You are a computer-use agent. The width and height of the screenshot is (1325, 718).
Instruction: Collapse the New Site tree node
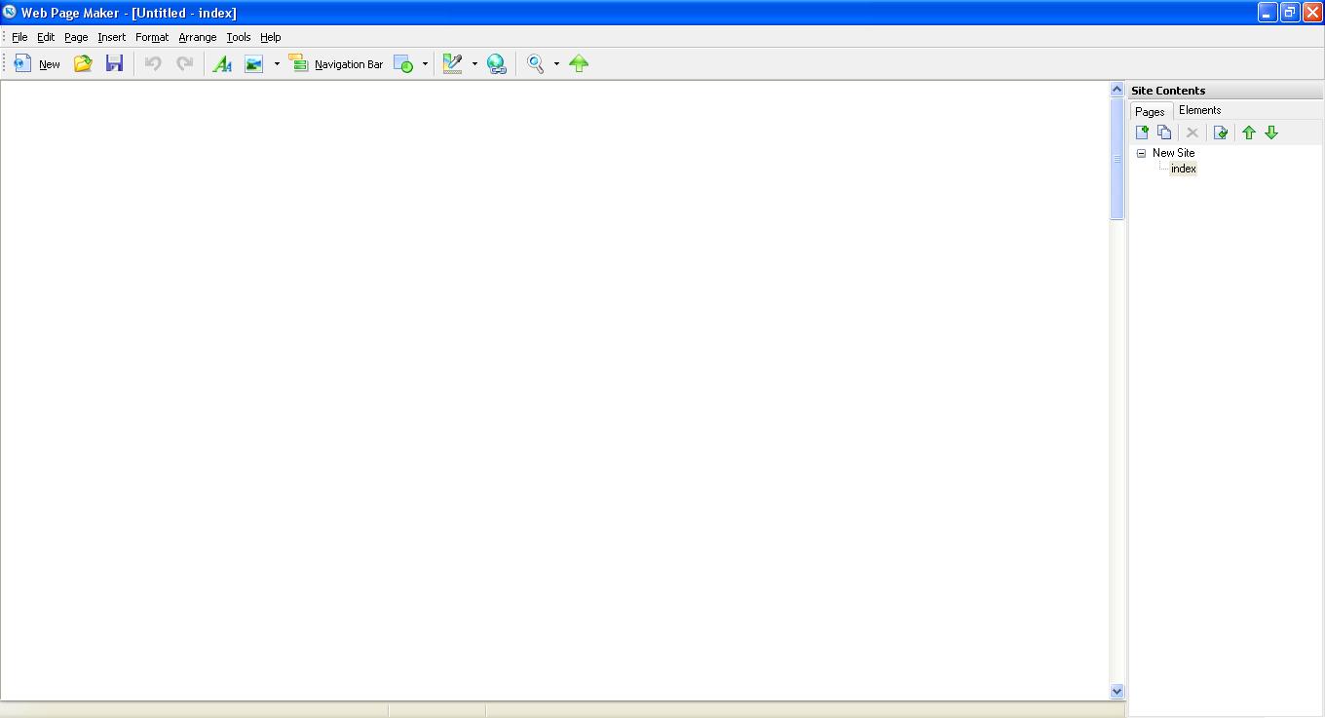tap(1141, 153)
